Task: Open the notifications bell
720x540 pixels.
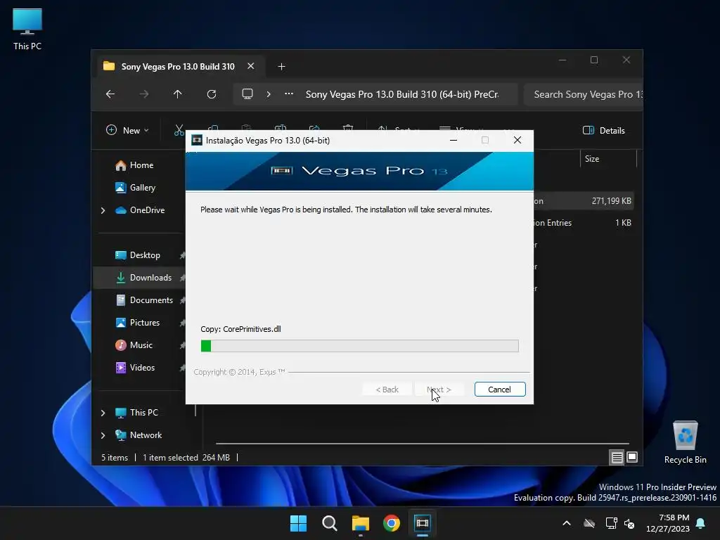Action: 701,523
